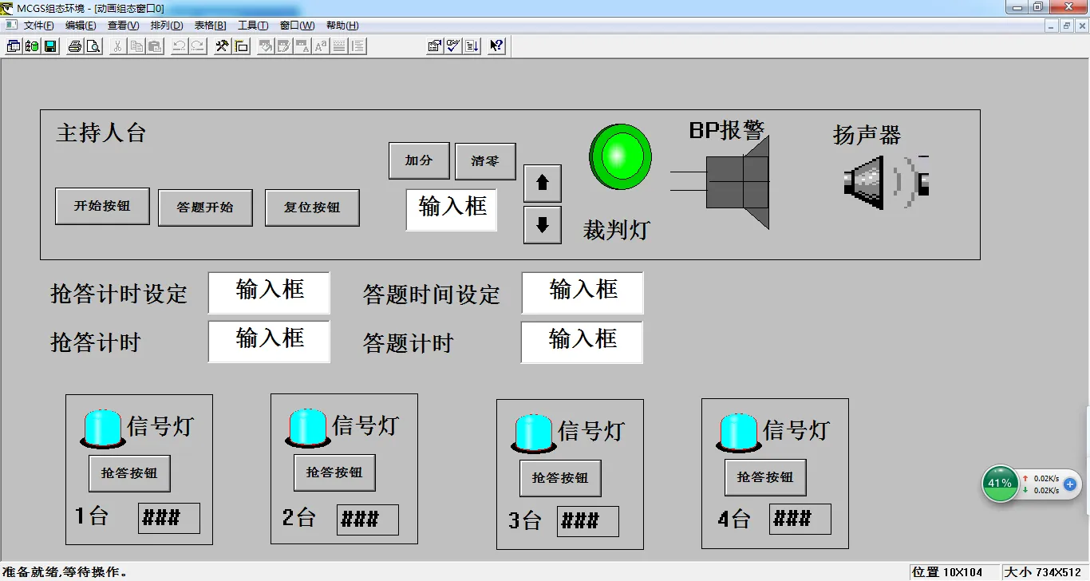Click the leftmost workspace icon in the toolbar
The height and width of the screenshot is (581, 1090).
(13, 45)
